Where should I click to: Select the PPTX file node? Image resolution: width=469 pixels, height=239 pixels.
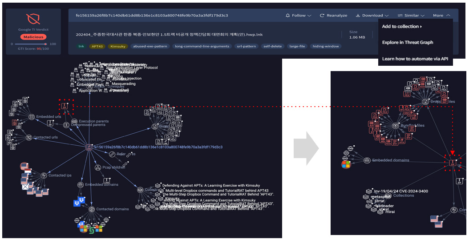[402, 141]
